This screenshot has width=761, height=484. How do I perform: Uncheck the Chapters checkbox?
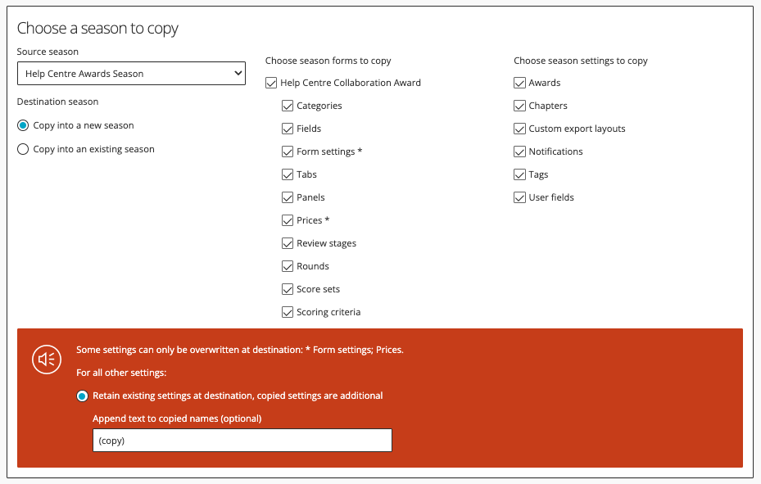coord(519,106)
